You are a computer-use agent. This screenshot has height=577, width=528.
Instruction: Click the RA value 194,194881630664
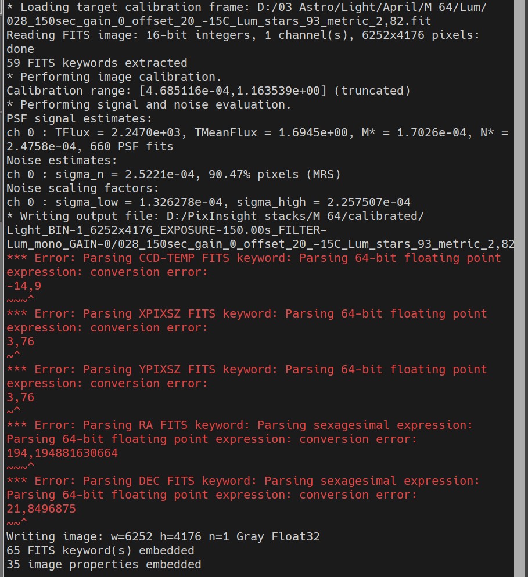coord(62,453)
